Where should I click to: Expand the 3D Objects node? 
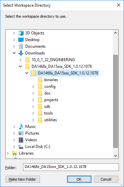point(14,33)
